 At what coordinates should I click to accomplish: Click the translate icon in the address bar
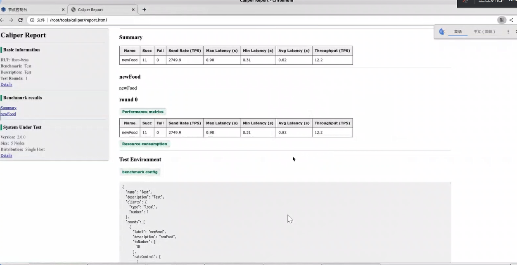point(502,20)
